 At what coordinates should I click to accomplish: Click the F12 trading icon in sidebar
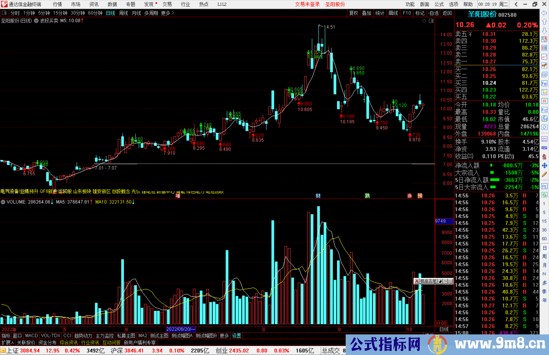click(544, 110)
